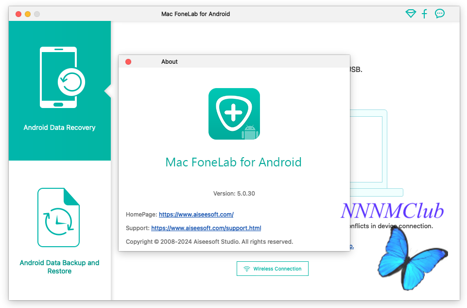Open the aiseesoft.com homepage link
The width and height of the screenshot is (467, 308).
[x=196, y=215]
